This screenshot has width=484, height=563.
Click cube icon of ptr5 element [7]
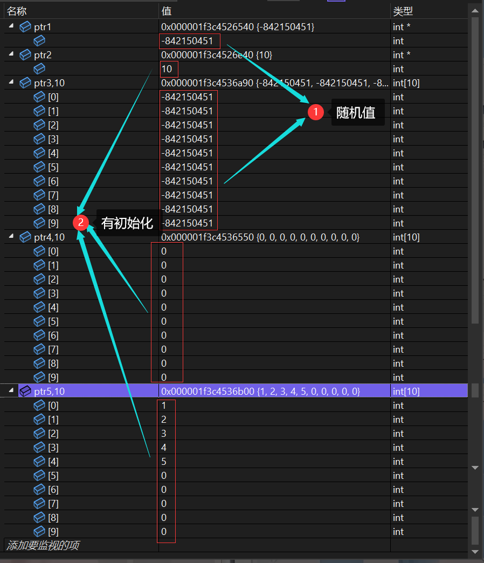coord(39,503)
